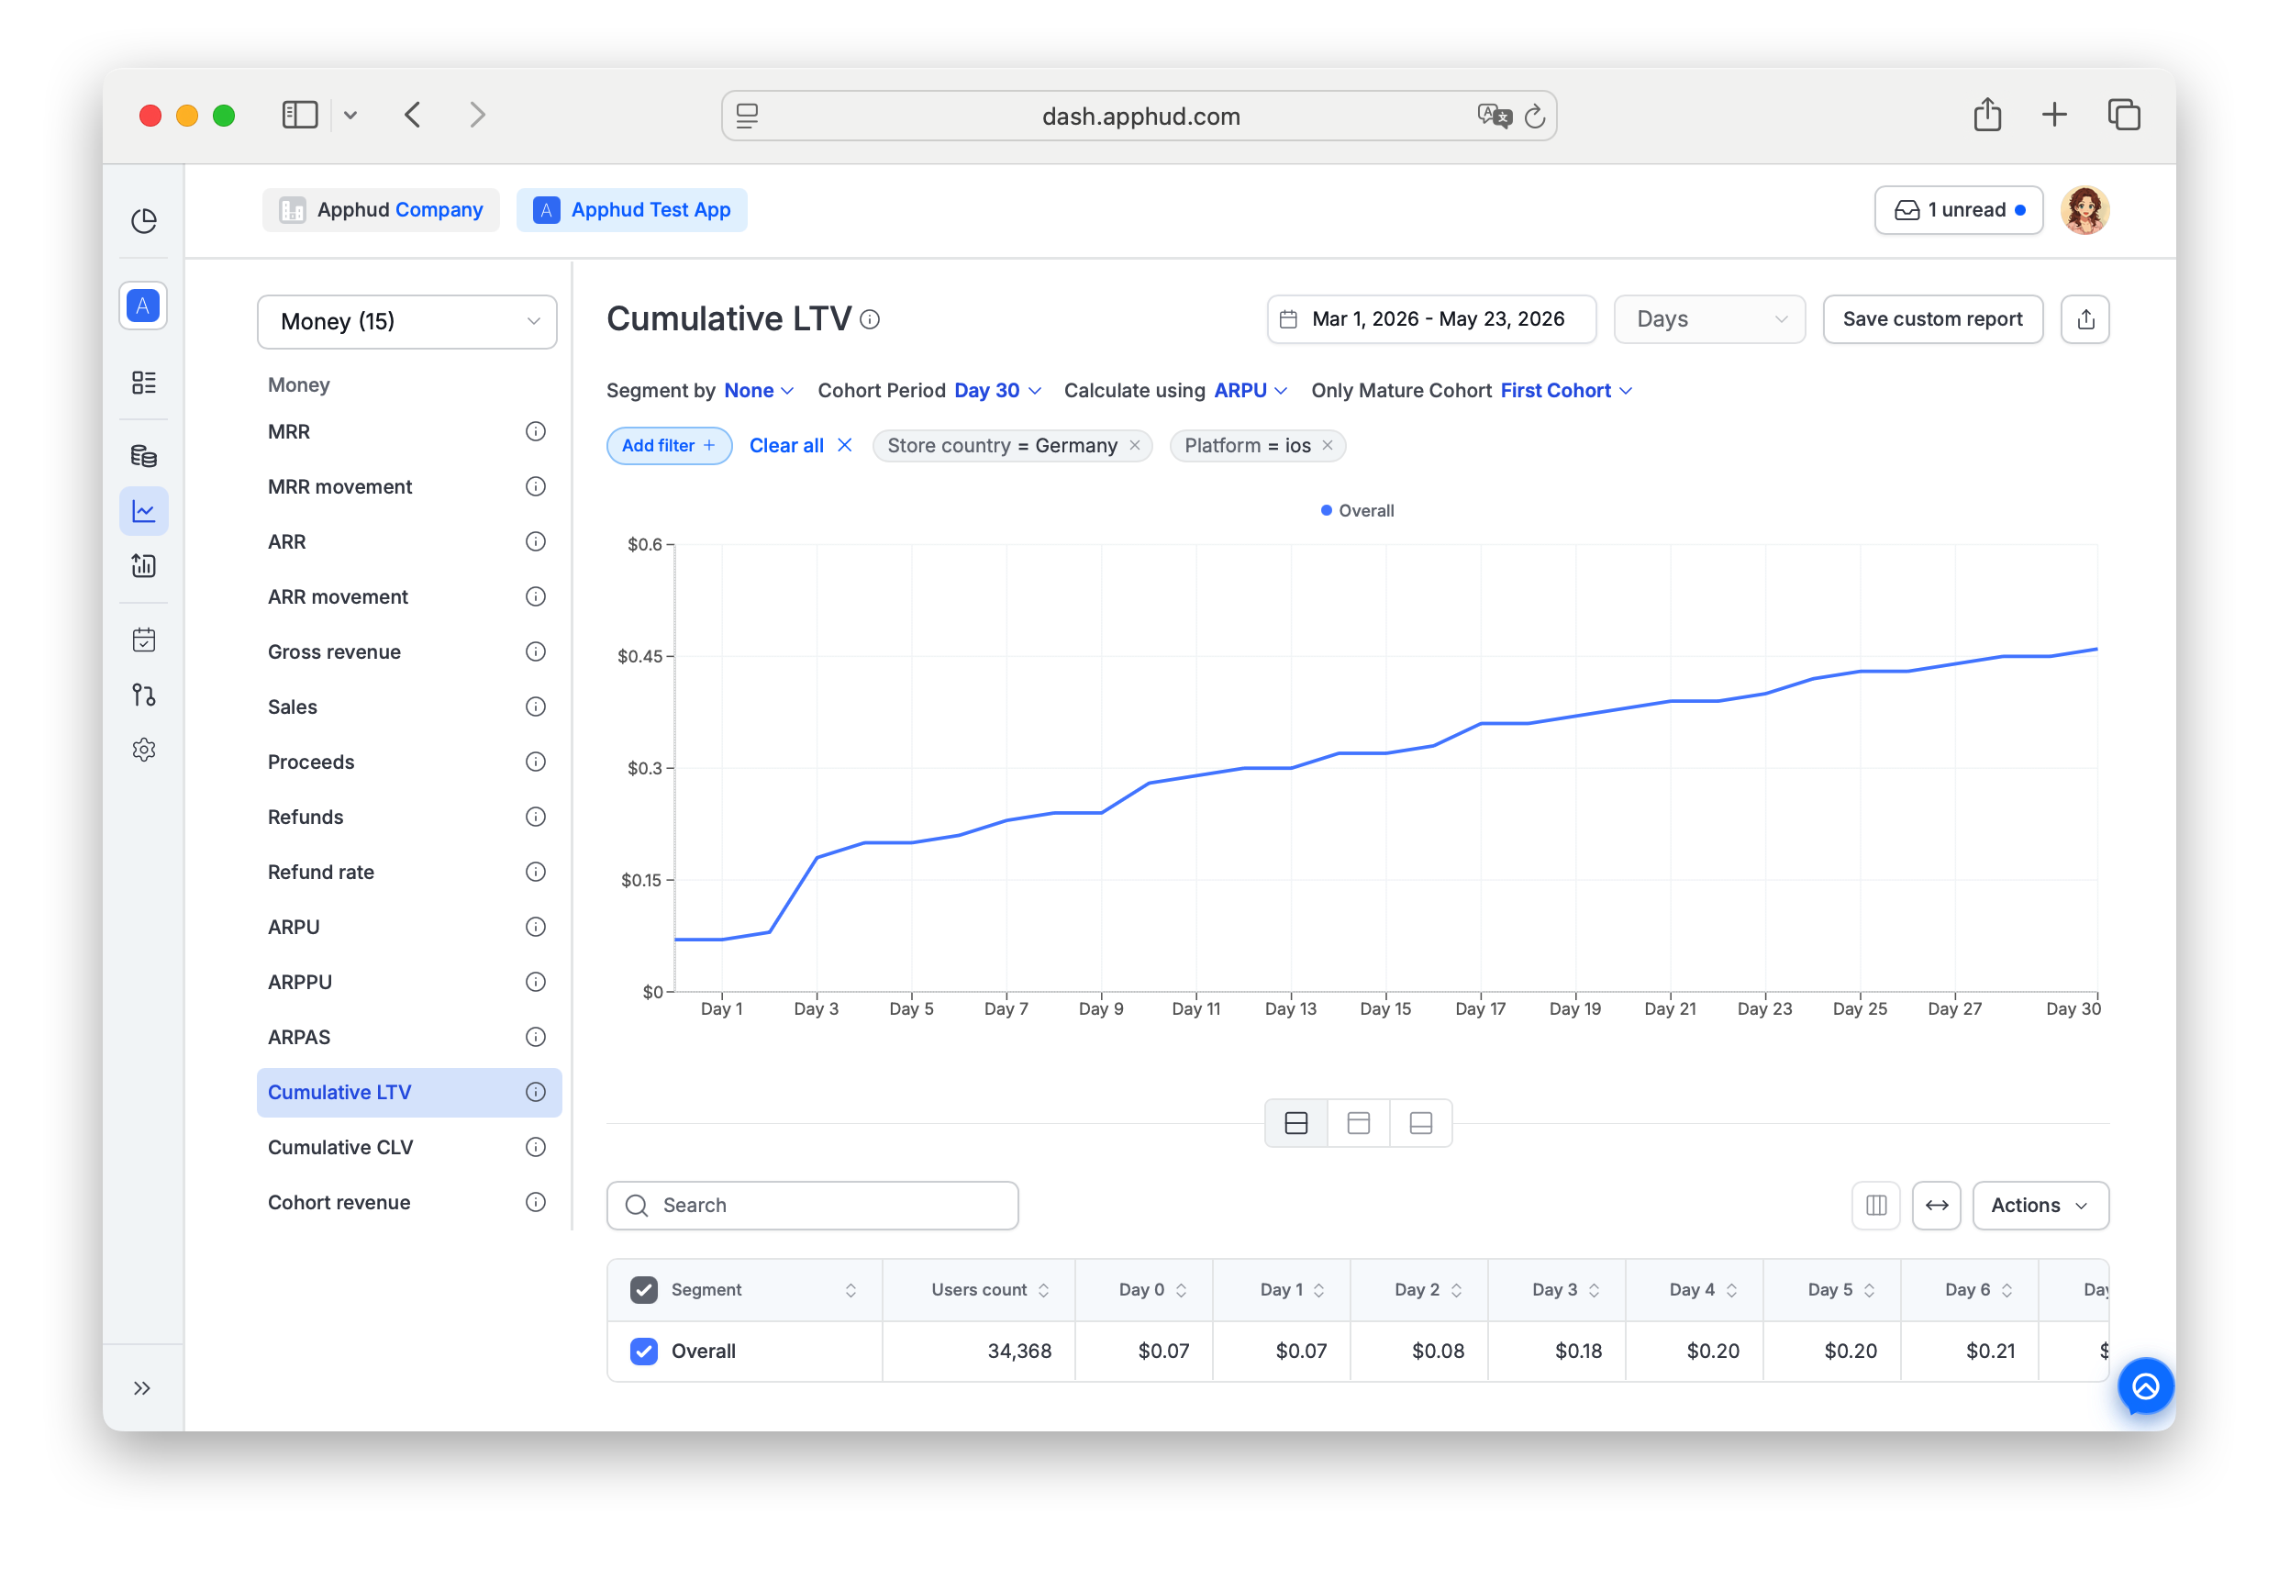This screenshot has width=2279, height=1569.
Task: Open the dashboard list sidebar icon
Action: 143,383
